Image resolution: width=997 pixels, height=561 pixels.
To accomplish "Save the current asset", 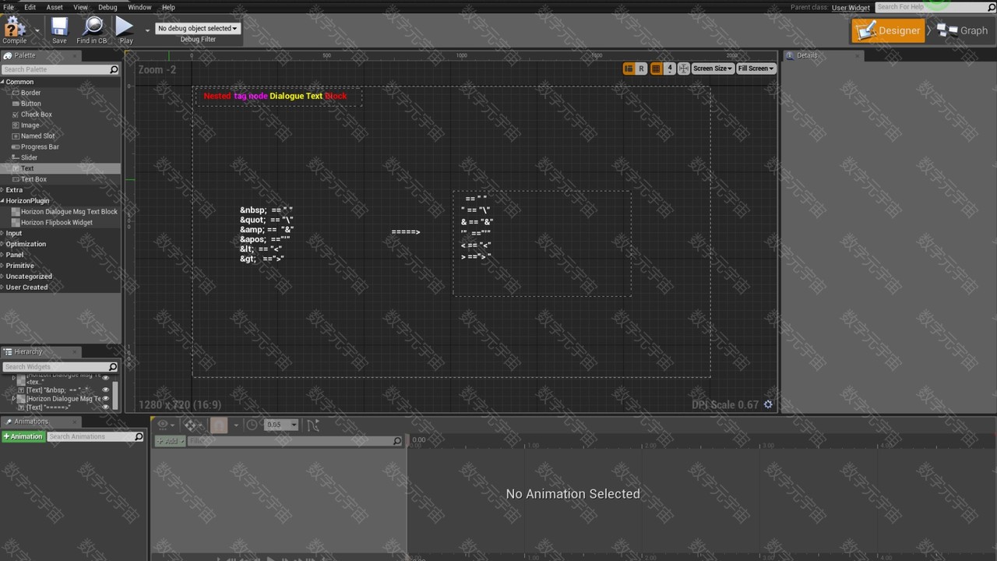I will 59,30.
